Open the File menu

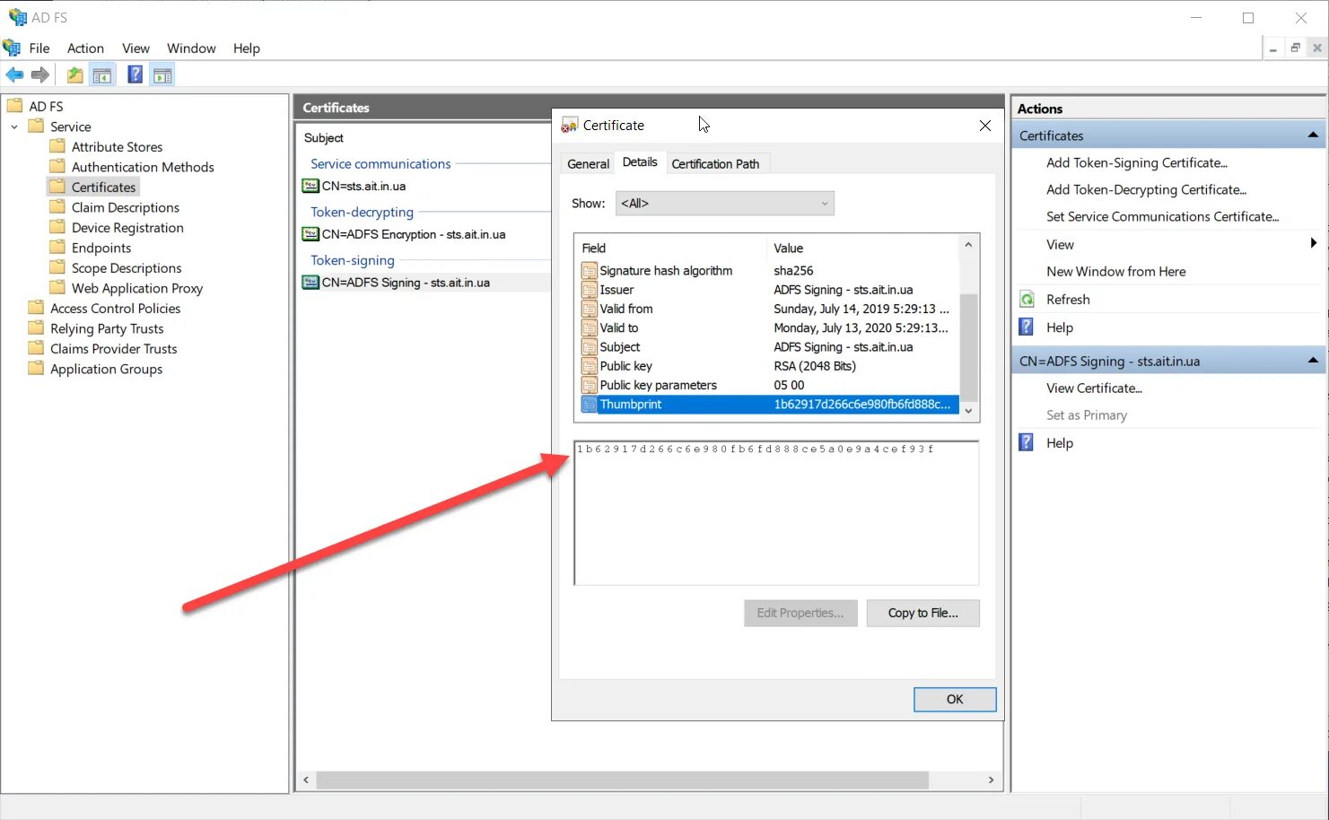(x=39, y=48)
